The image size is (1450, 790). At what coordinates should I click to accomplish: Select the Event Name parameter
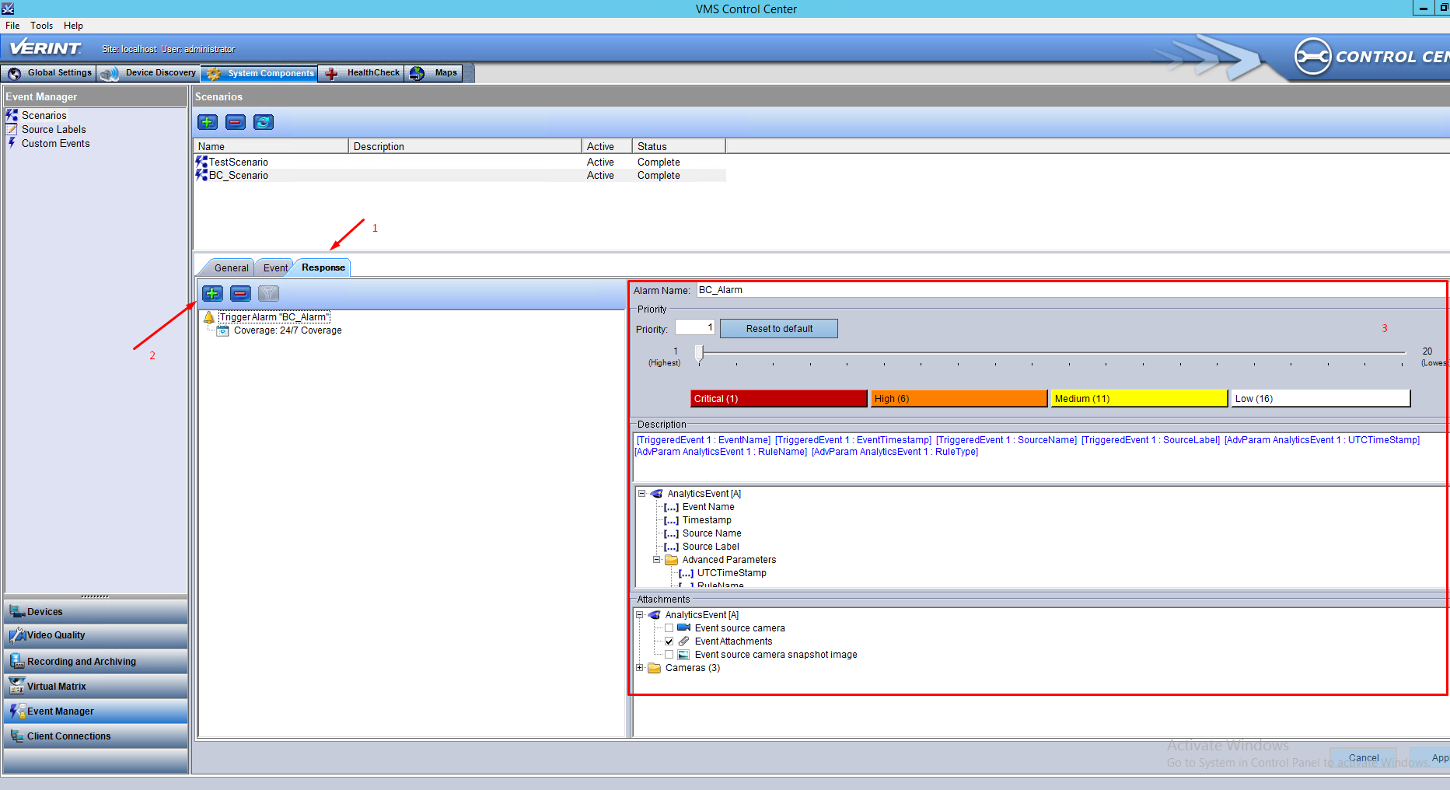click(x=708, y=507)
